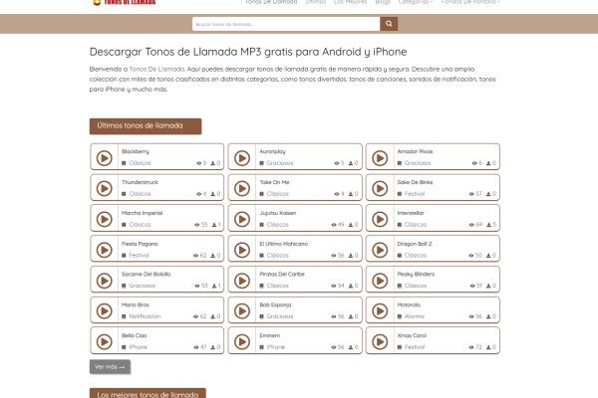Play the Peaky Blinders ringtone

(x=380, y=281)
